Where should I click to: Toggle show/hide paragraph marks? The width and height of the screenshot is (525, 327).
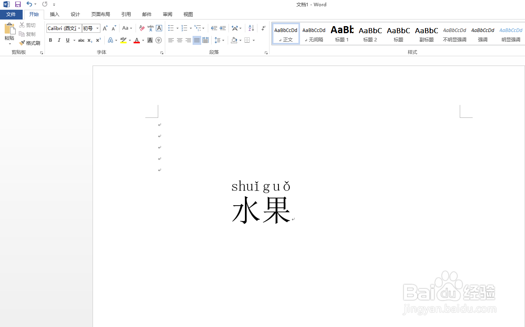tap(263, 28)
